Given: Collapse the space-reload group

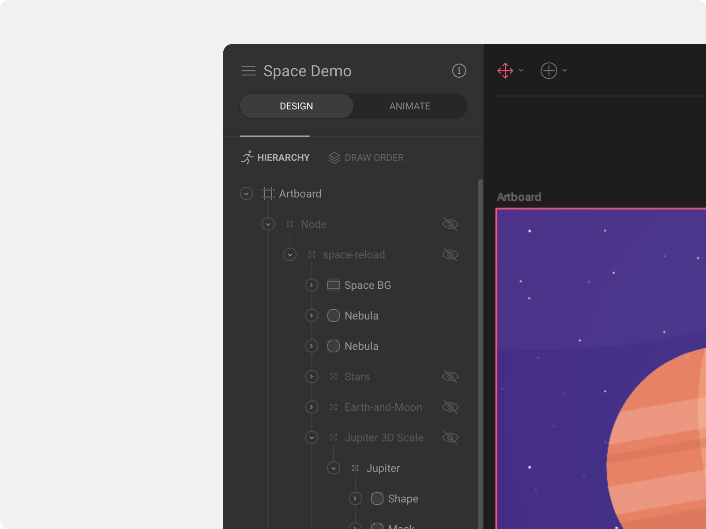Looking at the screenshot, I should pyautogui.click(x=290, y=255).
